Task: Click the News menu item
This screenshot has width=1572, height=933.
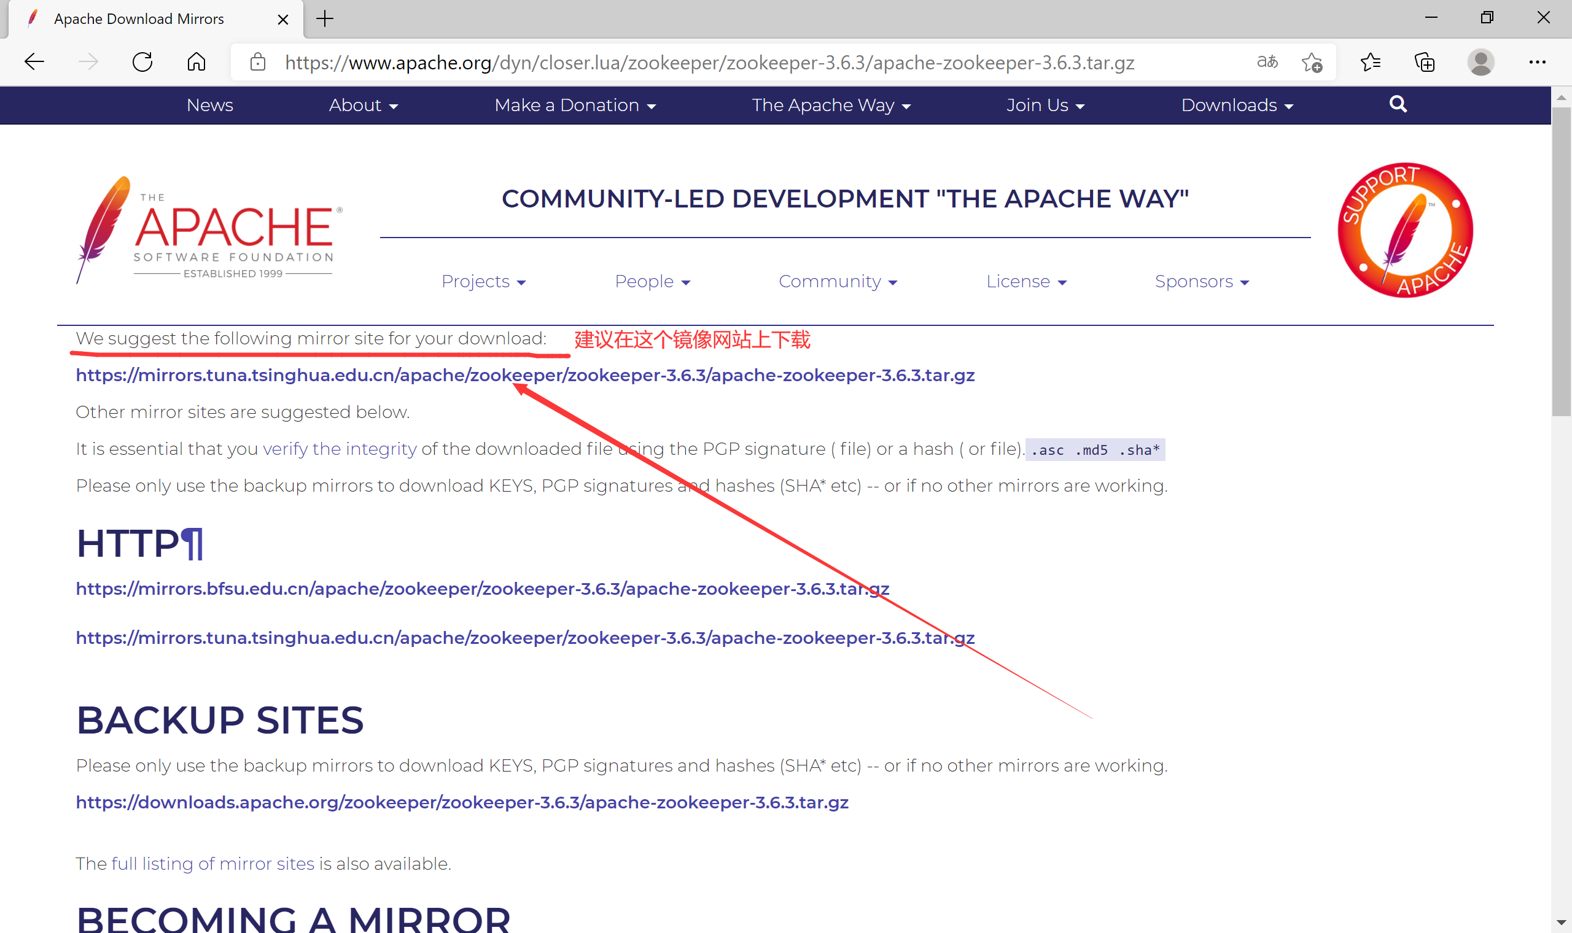Action: 209,105
